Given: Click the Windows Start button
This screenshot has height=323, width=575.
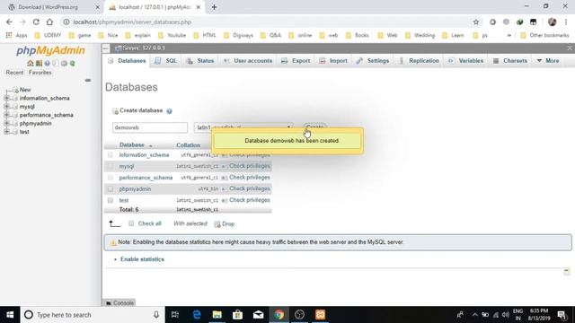Looking at the screenshot, I should click(x=10, y=315).
